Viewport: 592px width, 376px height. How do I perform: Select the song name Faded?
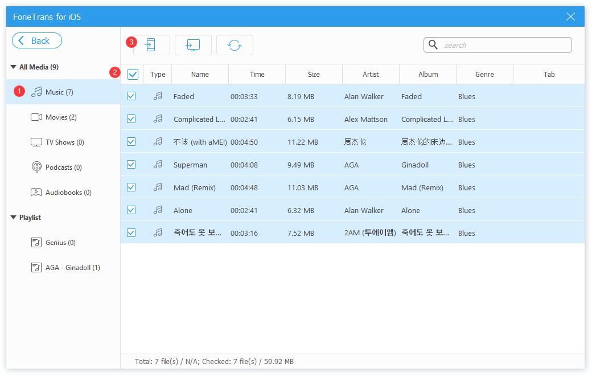coord(184,96)
